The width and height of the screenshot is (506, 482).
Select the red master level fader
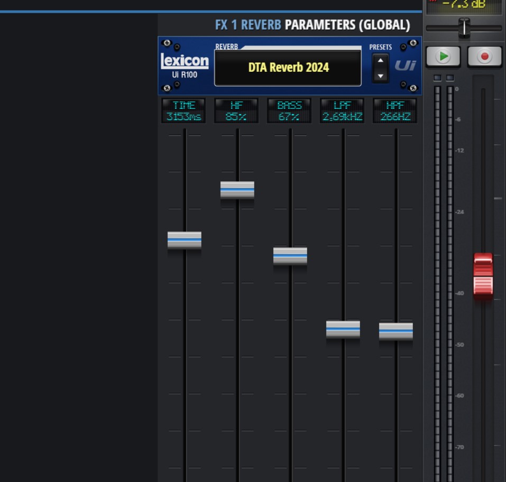[483, 274]
